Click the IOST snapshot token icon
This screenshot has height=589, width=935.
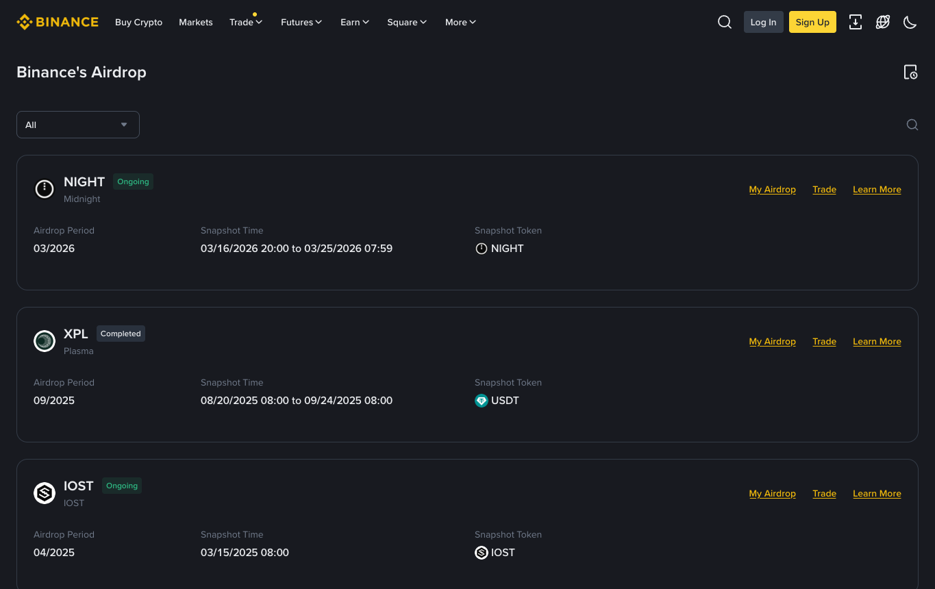point(482,553)
